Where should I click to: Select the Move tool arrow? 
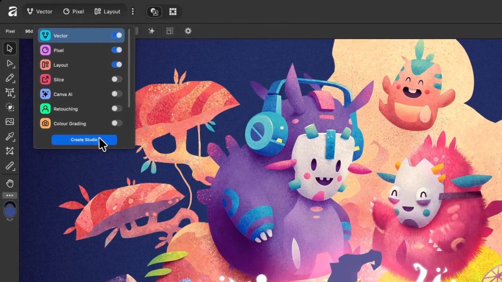click(x=9, y=48)
